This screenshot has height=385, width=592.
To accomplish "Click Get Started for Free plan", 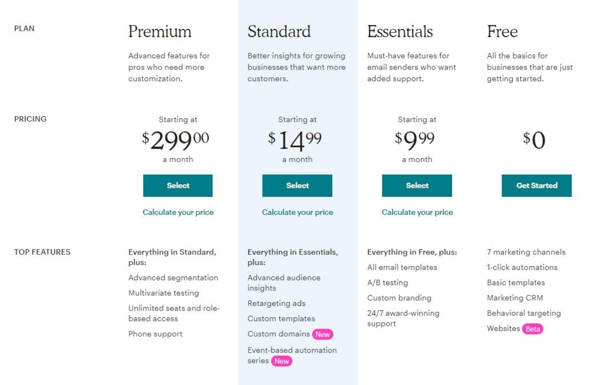I will (536, 186).
